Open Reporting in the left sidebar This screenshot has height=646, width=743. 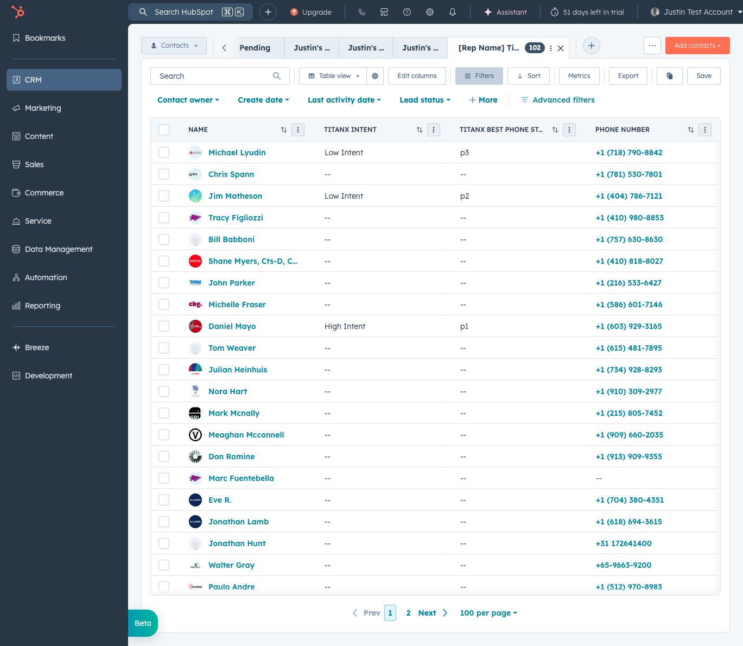coord(64,306)
